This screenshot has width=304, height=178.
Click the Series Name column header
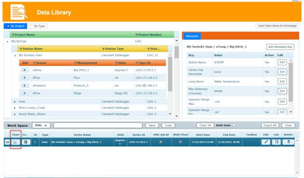click(x=82, y=135)
